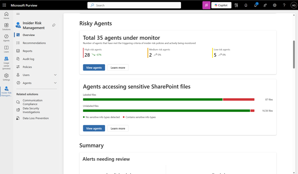Viewport: 298px width, 174px height.
Task: Click View agents in Risky Agents card
Action: tap(94, 67)
